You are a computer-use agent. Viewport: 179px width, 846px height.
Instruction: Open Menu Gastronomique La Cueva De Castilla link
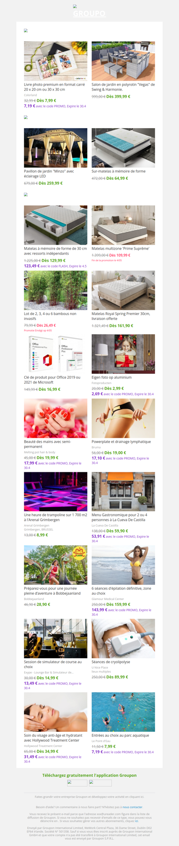[119, 517]
